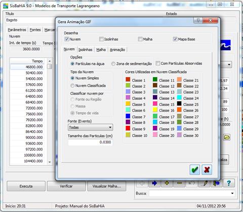
Task: Click the blue right arrow toolbar icon
Action: pyautogui.click(x=154, y=183)
